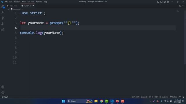Click the microphone tray icon
Screen dimensions: 186x104
click(x=161, y=101)
